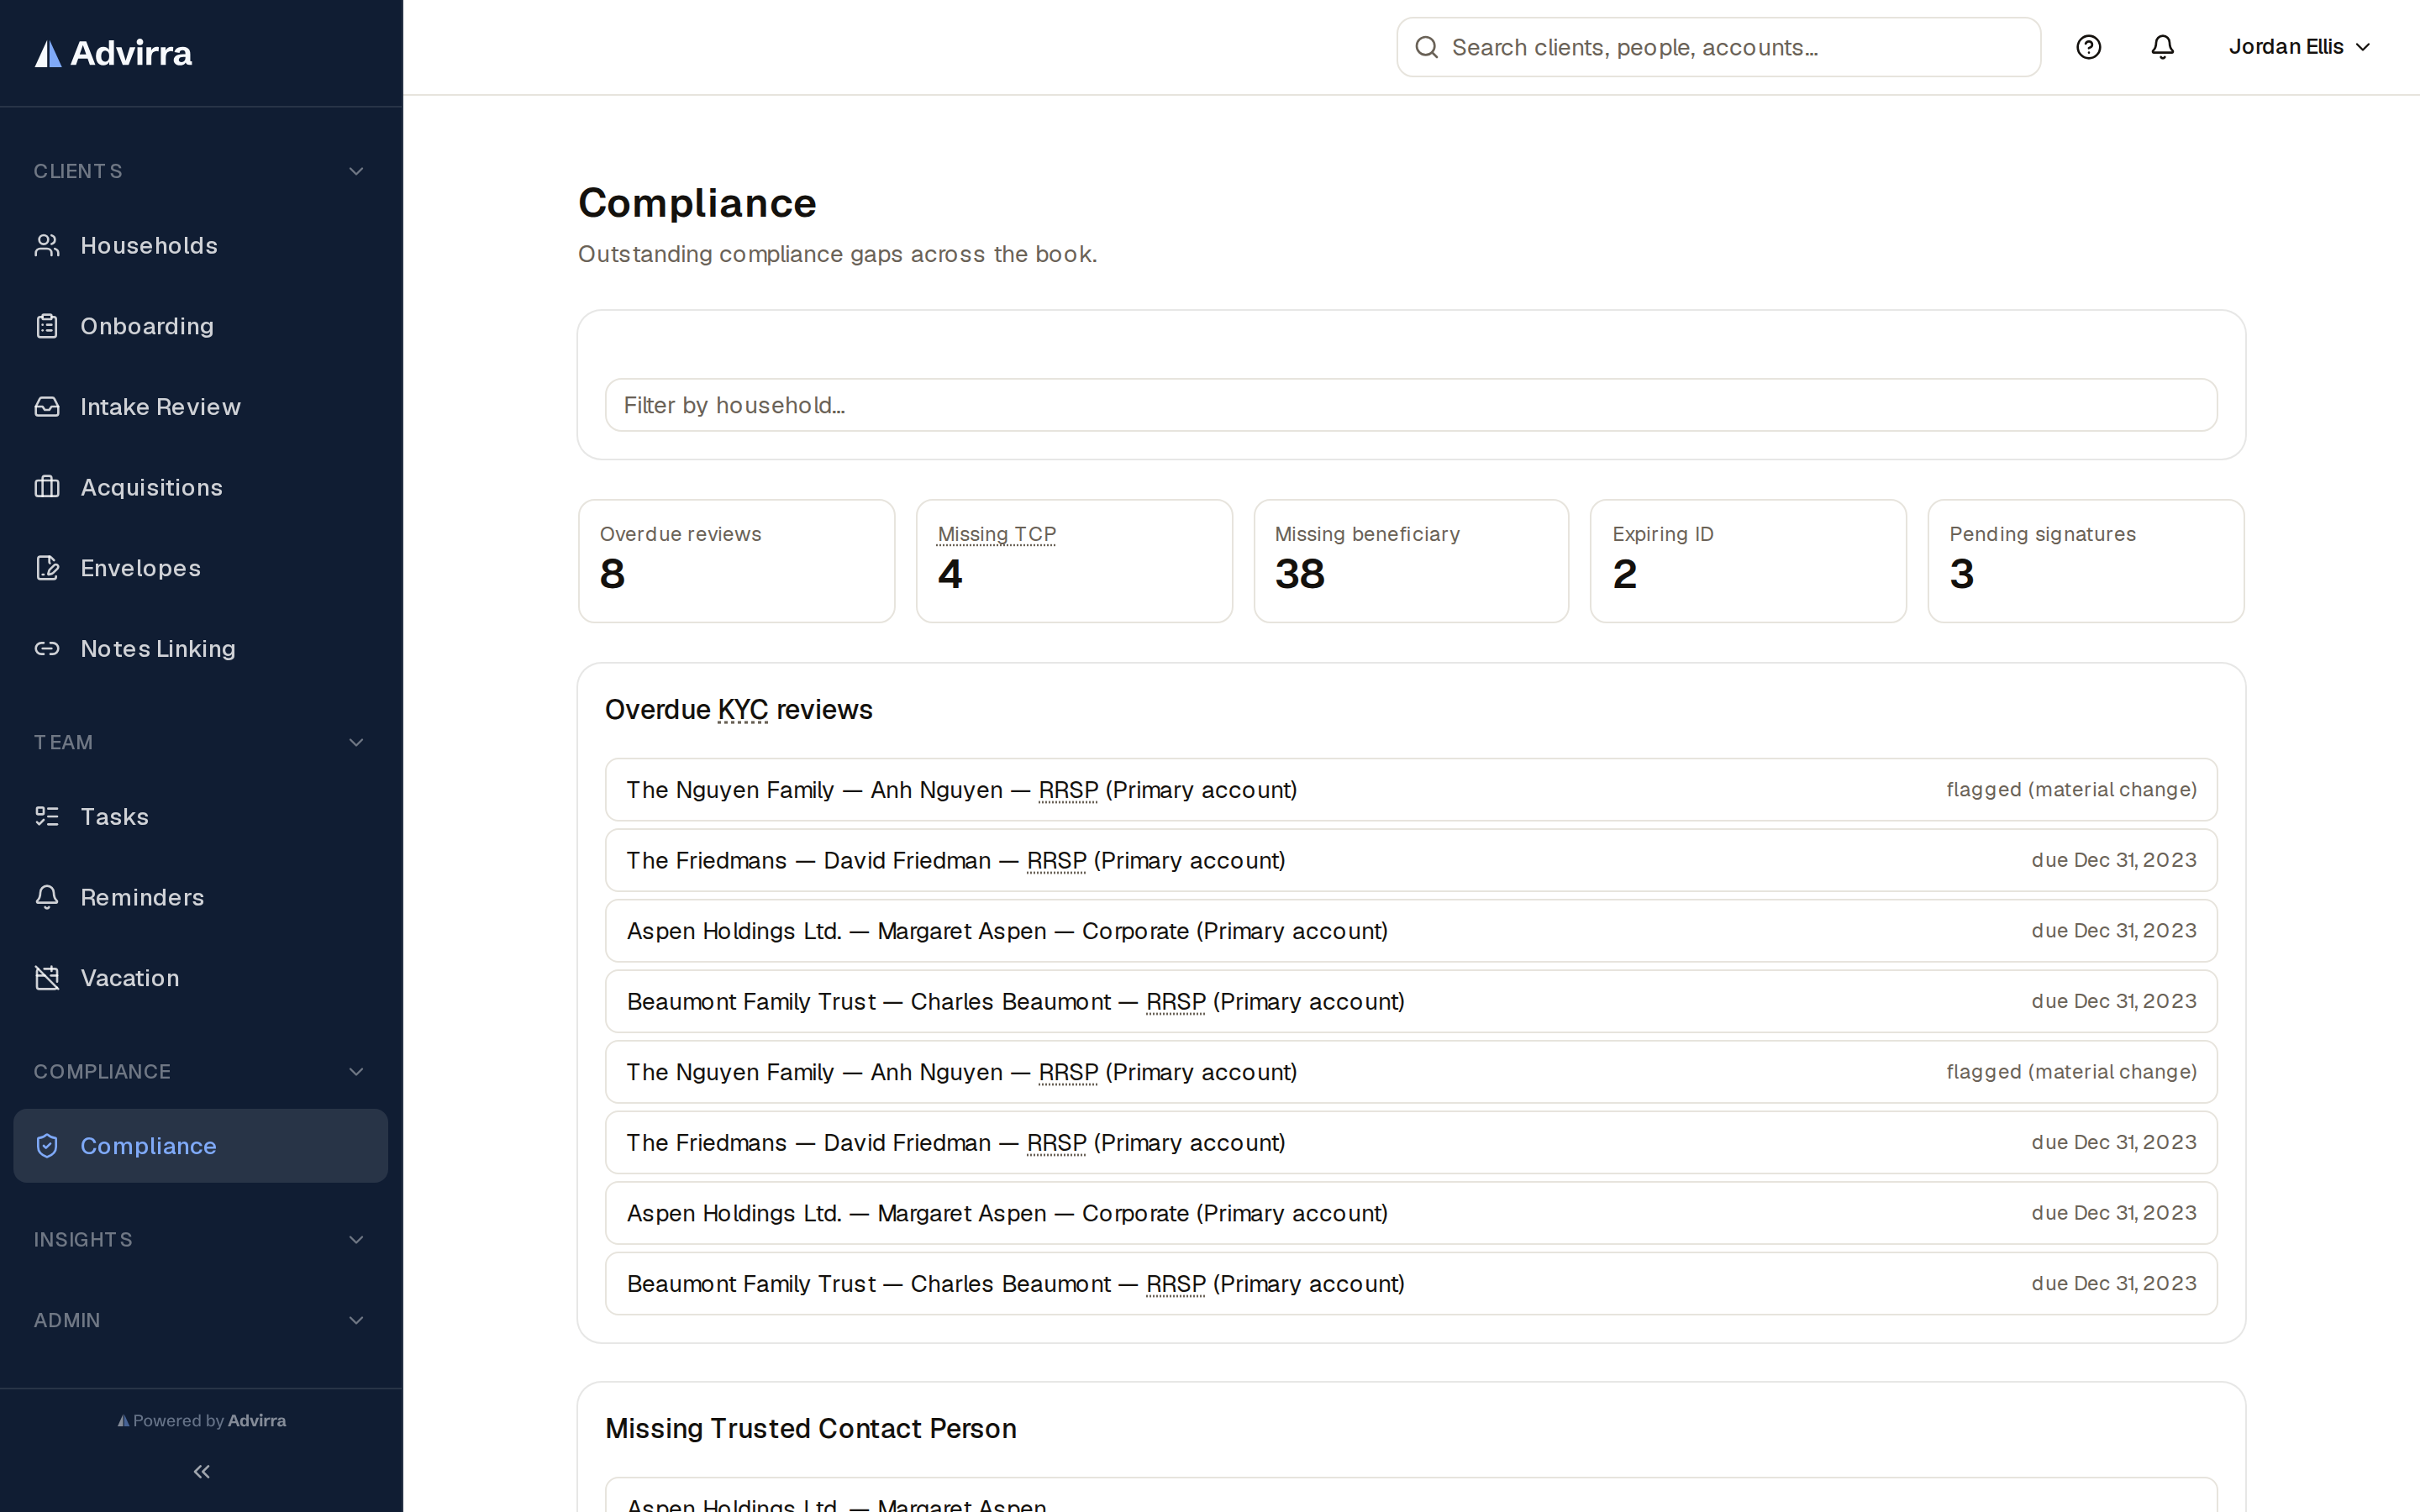Click the KYC abbreviation in heading
The width and height of the screenshot is (2420, 1512).
(743, 709)
